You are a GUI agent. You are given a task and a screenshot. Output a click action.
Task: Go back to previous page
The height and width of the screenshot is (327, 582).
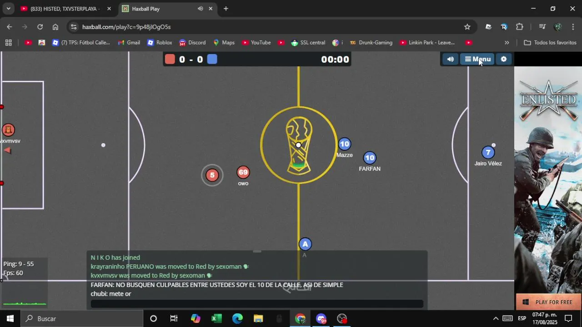10,27
